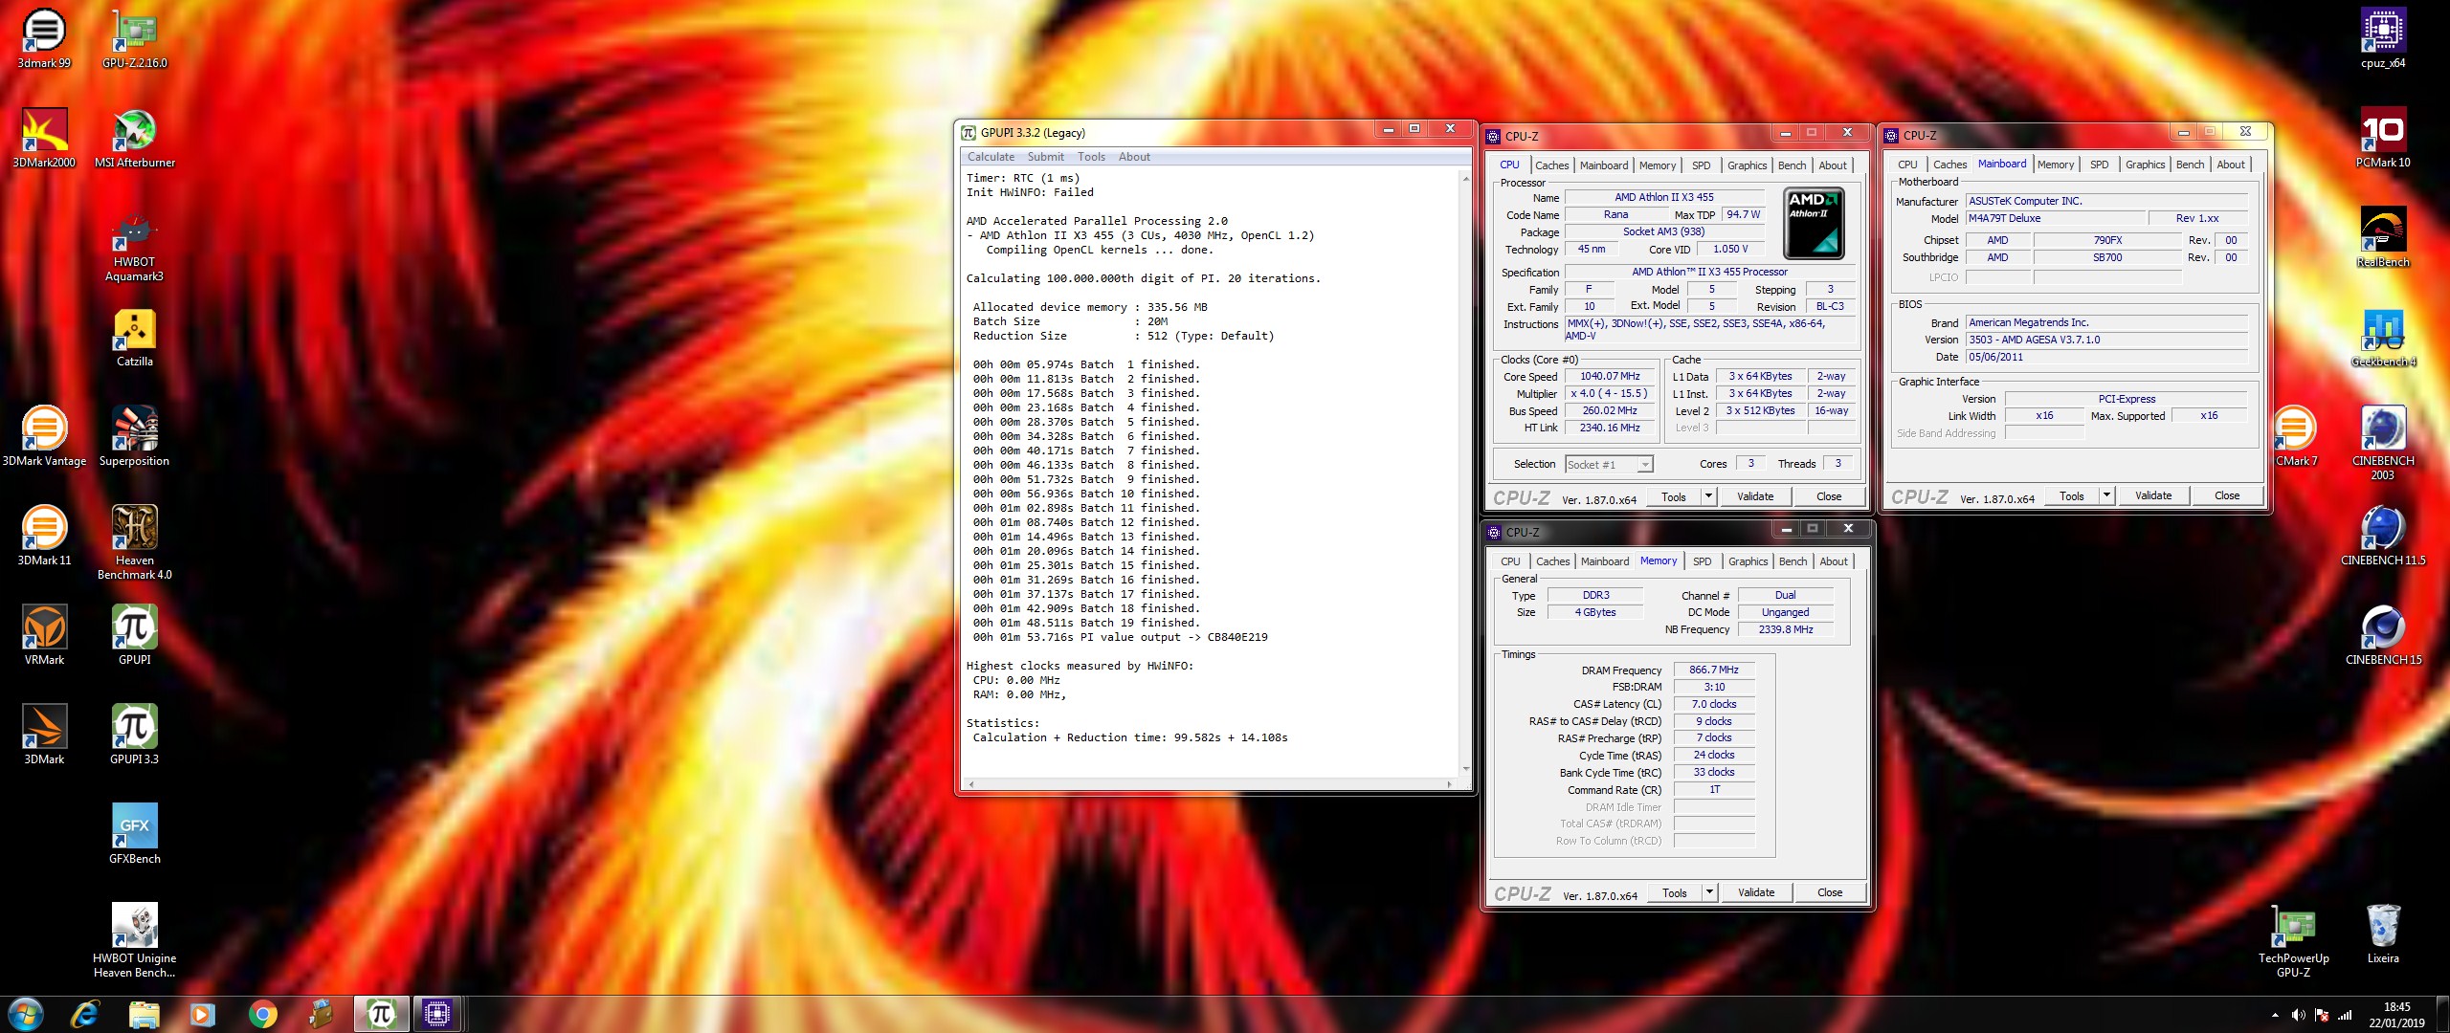Launch Catzilla desktop shortcut

click(x=135, y=338)
